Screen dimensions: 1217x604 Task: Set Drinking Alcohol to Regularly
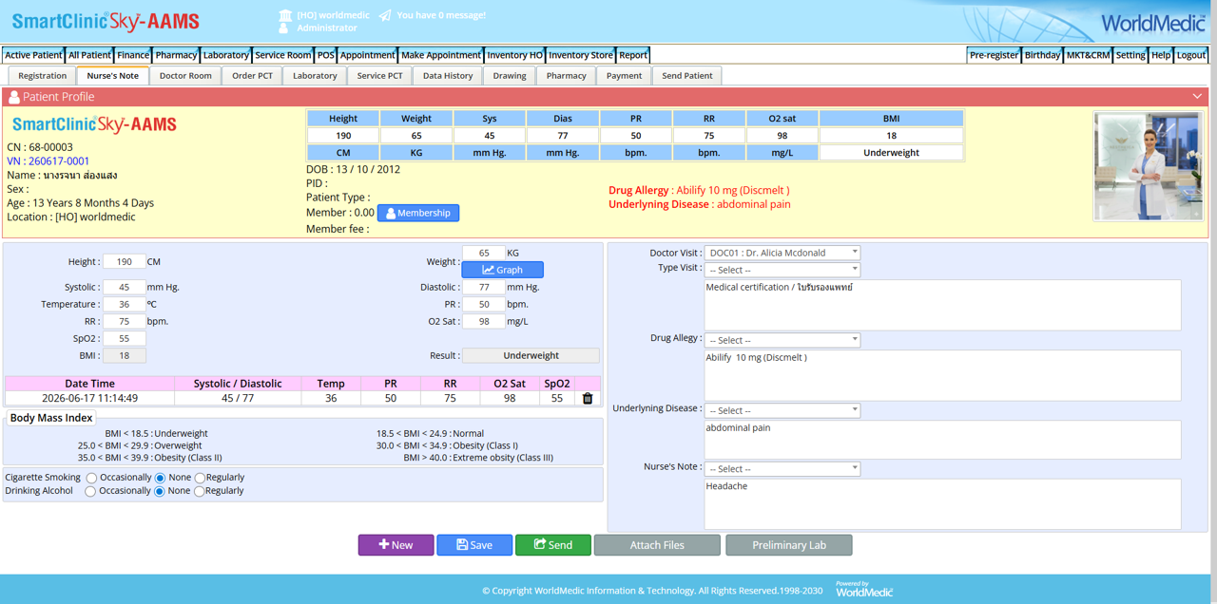(200, 491)
